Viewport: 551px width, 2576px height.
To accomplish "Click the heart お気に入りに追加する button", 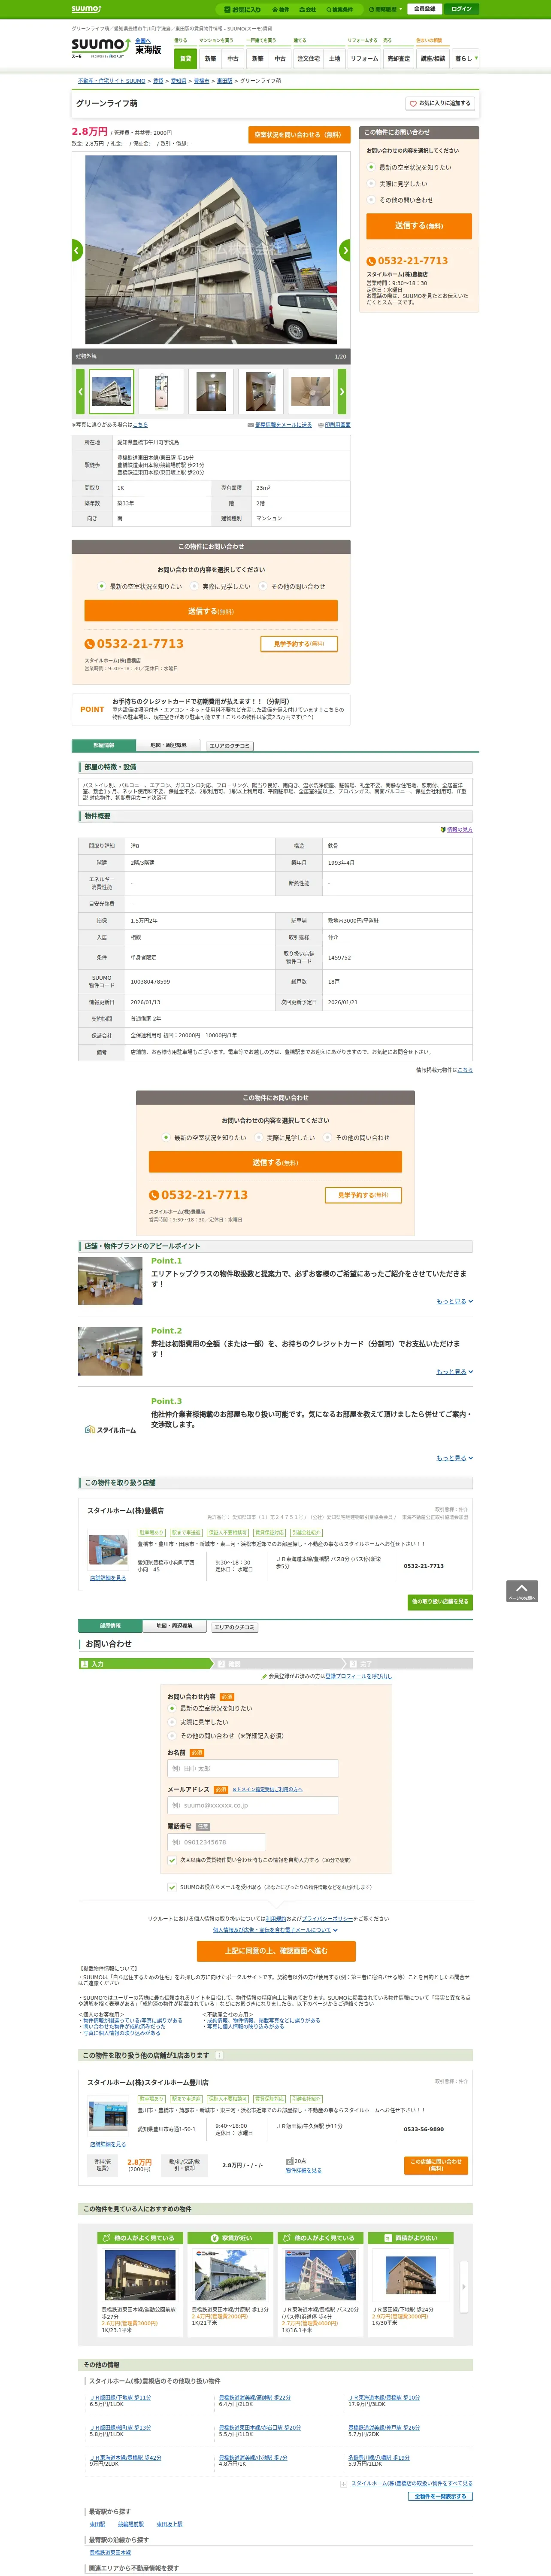I will click(x=439, y=103).
